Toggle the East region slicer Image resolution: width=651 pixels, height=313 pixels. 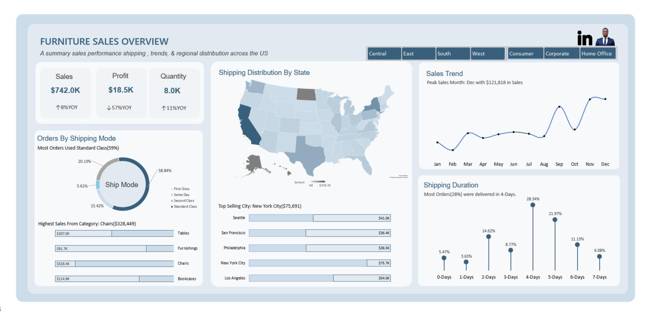(418, 54)
